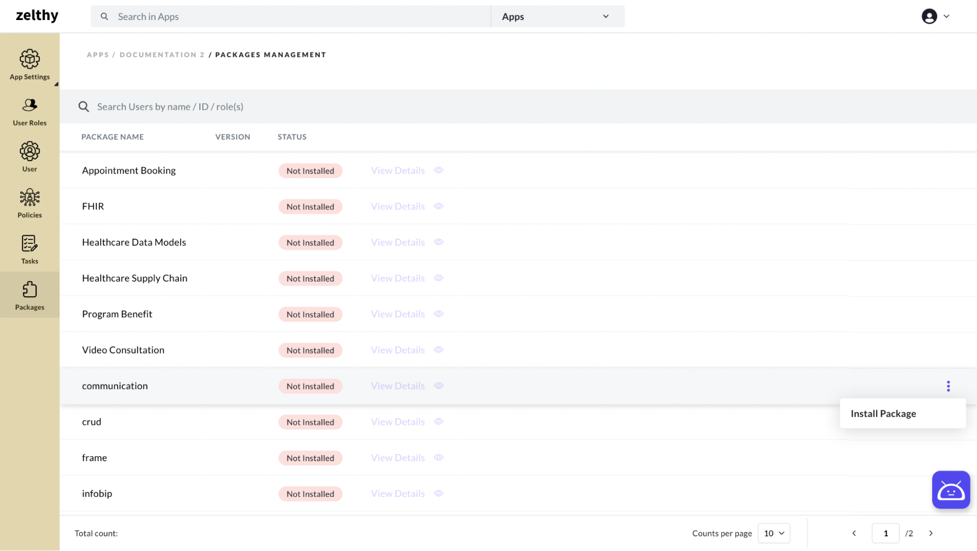Open the User Roles panel
The width and height of the screenshot is (977, 551).
click(29, 111)
